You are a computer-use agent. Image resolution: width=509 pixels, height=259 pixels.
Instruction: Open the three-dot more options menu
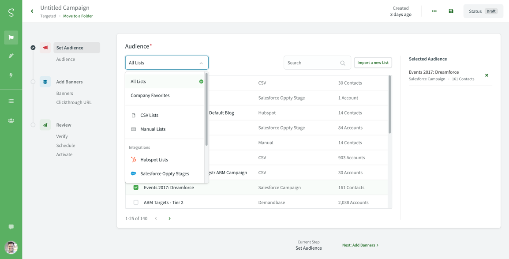pos(434,11)
